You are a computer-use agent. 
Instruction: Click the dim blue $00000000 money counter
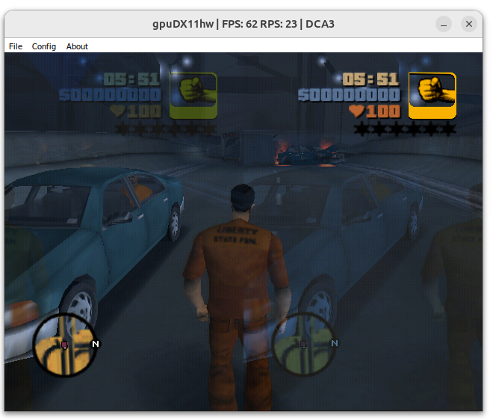[110, 95]
